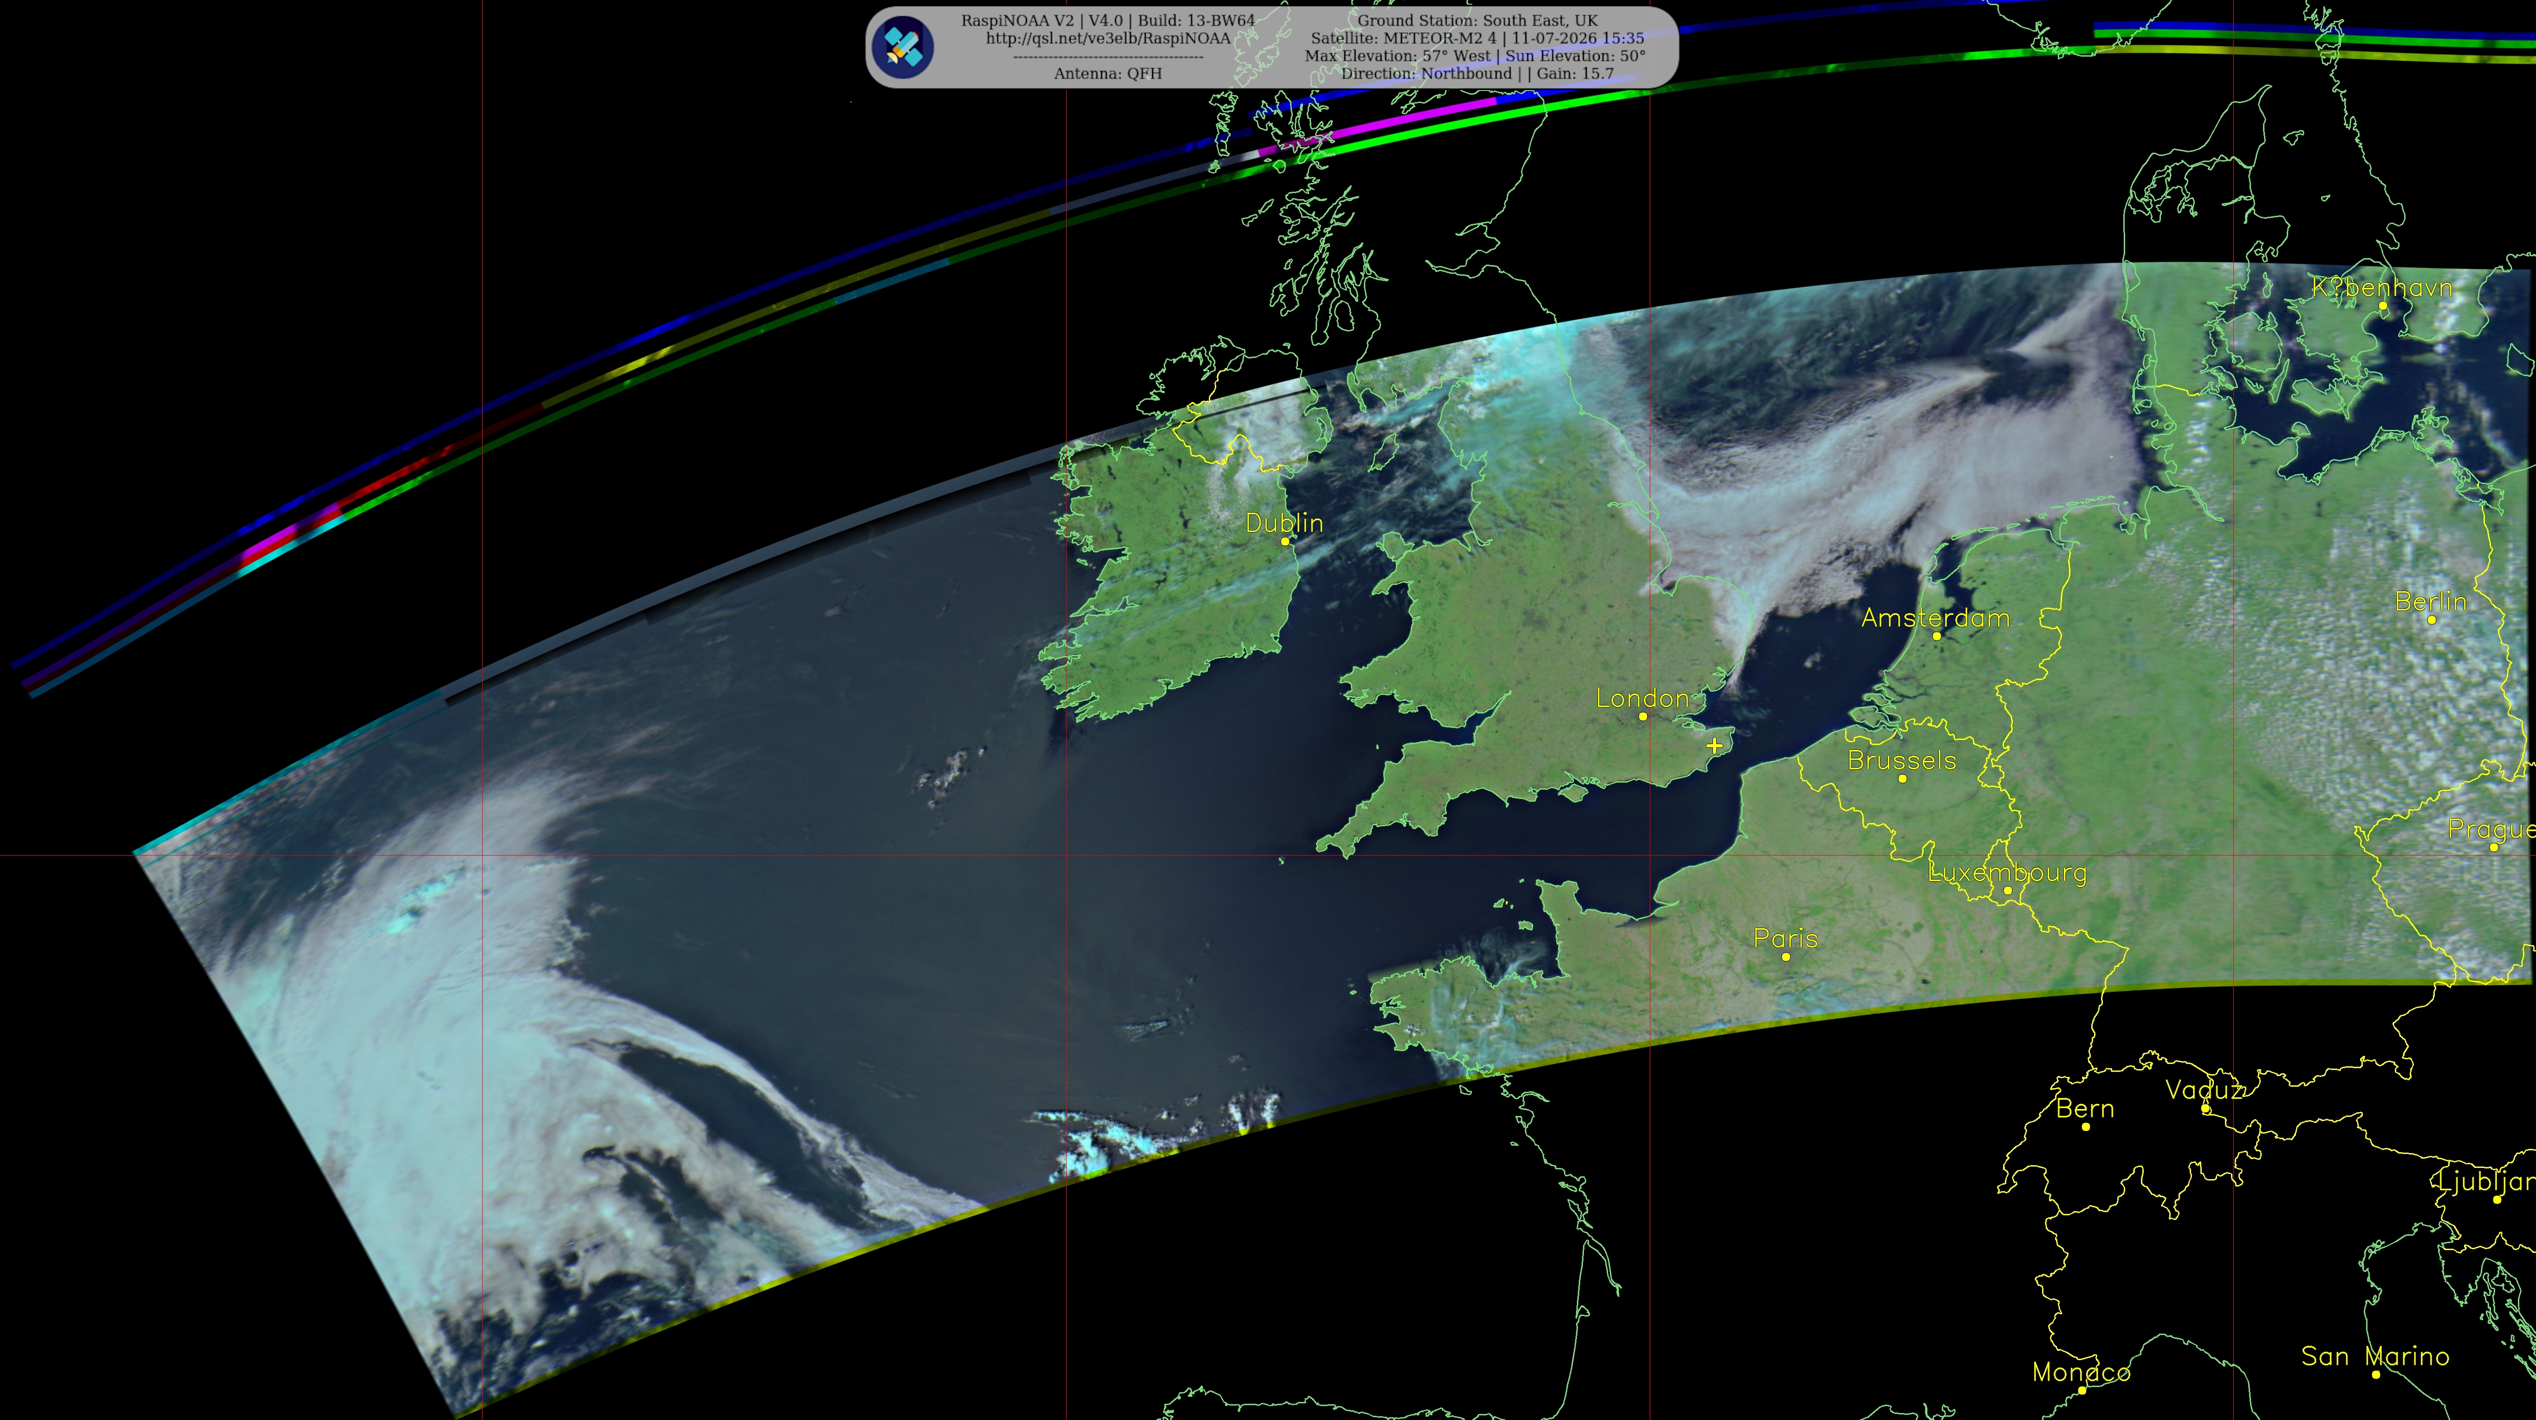Click the yellow dot marking København
2536x1420 pixels.
[2382, 305]
